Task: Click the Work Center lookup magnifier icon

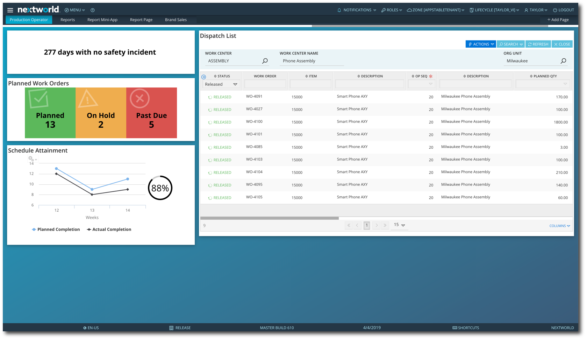Action: 265,61
